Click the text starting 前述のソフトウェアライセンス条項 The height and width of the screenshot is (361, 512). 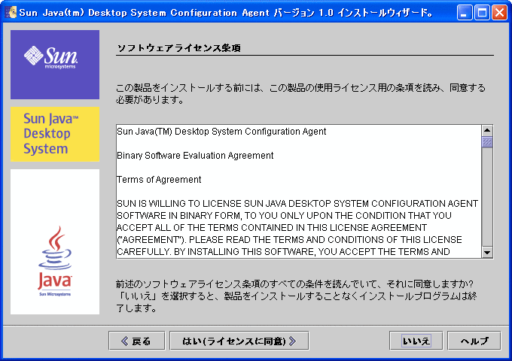pos(296,296)
